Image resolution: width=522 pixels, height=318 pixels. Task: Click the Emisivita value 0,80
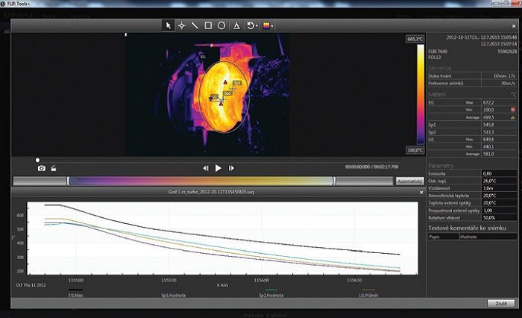coord(500,173)
